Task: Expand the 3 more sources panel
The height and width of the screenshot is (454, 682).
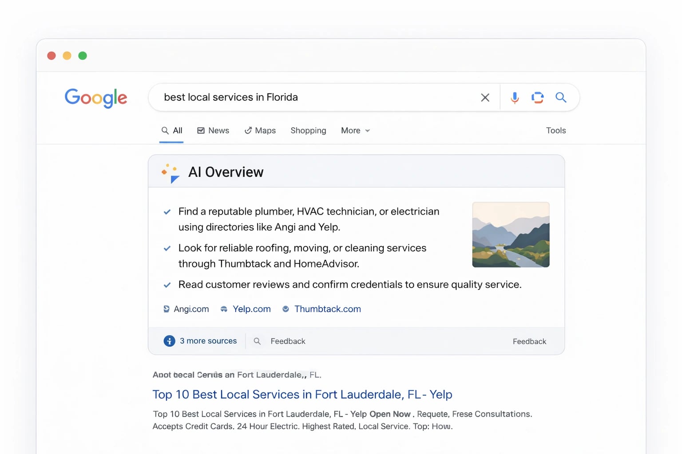Action: (x=200, y=340)
